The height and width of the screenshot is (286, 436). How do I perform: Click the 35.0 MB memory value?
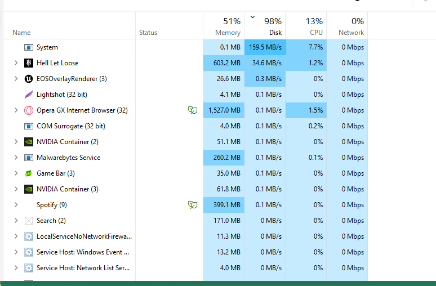(229, 173)
